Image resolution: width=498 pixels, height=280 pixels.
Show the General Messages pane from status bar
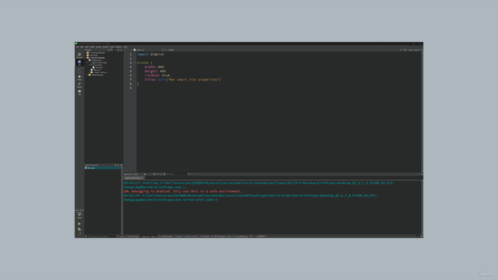click(x=240, y=236)
